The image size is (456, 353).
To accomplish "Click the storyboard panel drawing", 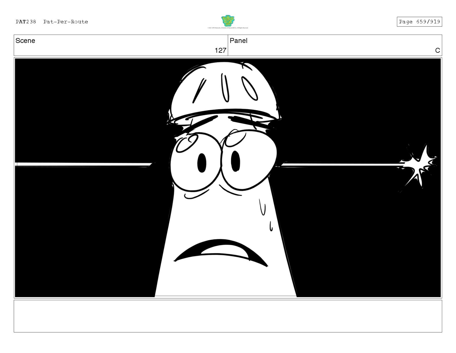I will (228, 178).
